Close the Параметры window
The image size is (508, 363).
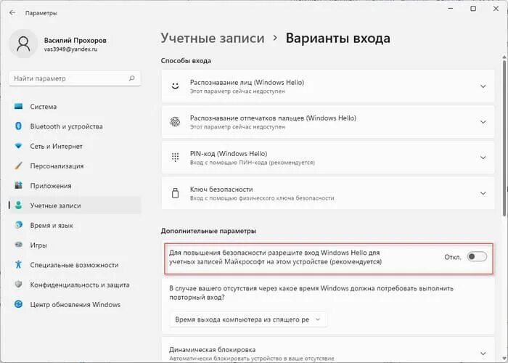496,9
